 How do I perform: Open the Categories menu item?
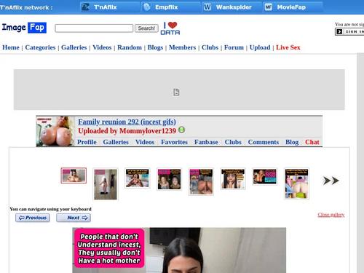[x=40, y=47]
